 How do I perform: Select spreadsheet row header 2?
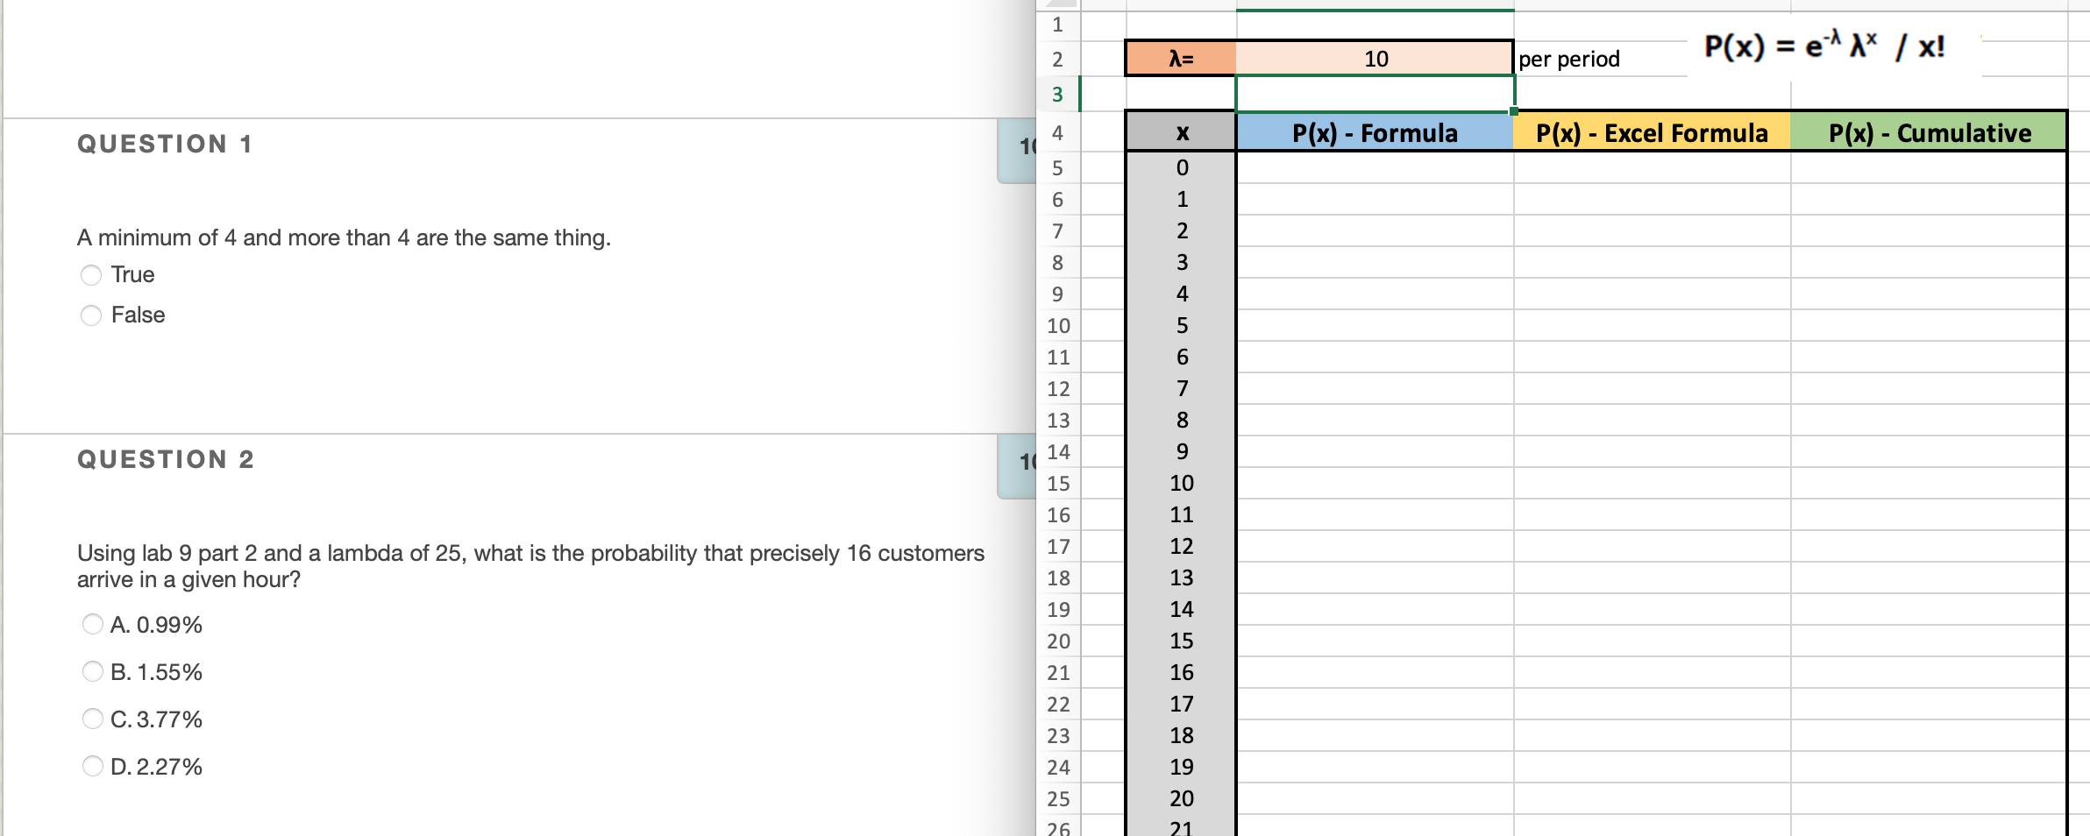[x=1058, y=59]
